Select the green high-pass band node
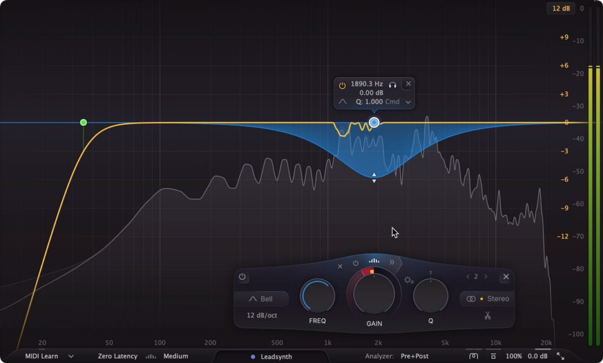 click(x=83, y=122)
